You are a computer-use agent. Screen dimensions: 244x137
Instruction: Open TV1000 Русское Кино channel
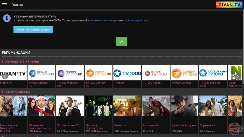tap(213, 73)
